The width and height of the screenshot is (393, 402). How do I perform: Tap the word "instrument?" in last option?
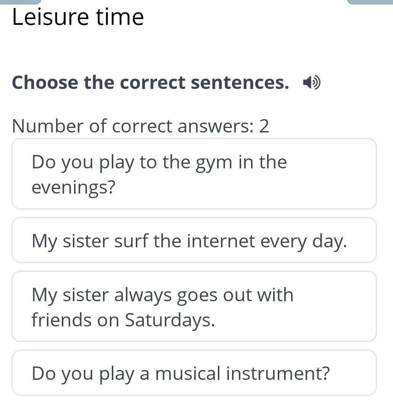click(x=278, y=373)
